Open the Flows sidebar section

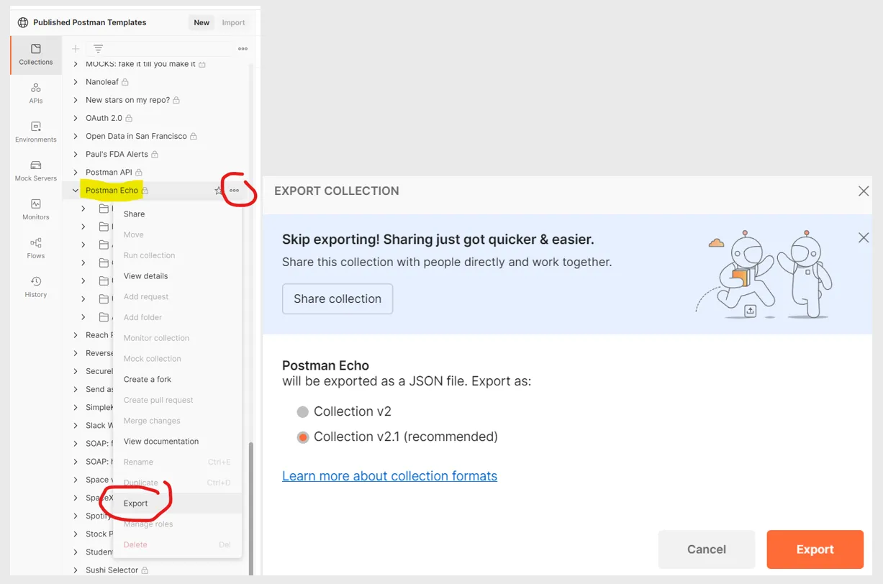pyautogui.click(x=36, y=248)
